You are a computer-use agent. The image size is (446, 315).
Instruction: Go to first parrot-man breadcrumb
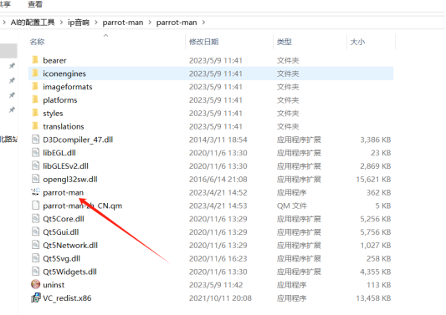123,23
